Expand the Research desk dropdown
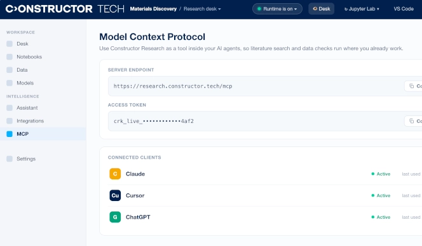 (202, 9)
